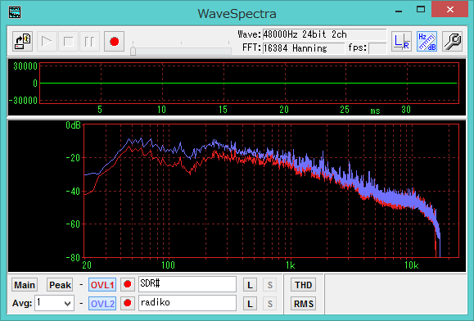Select the Main display button
Viewport: 474px width, 321px height.
coord(25,285)
